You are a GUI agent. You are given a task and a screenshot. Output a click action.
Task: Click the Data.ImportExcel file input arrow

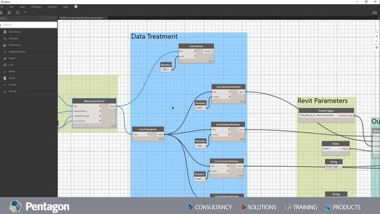click(100, 106)
